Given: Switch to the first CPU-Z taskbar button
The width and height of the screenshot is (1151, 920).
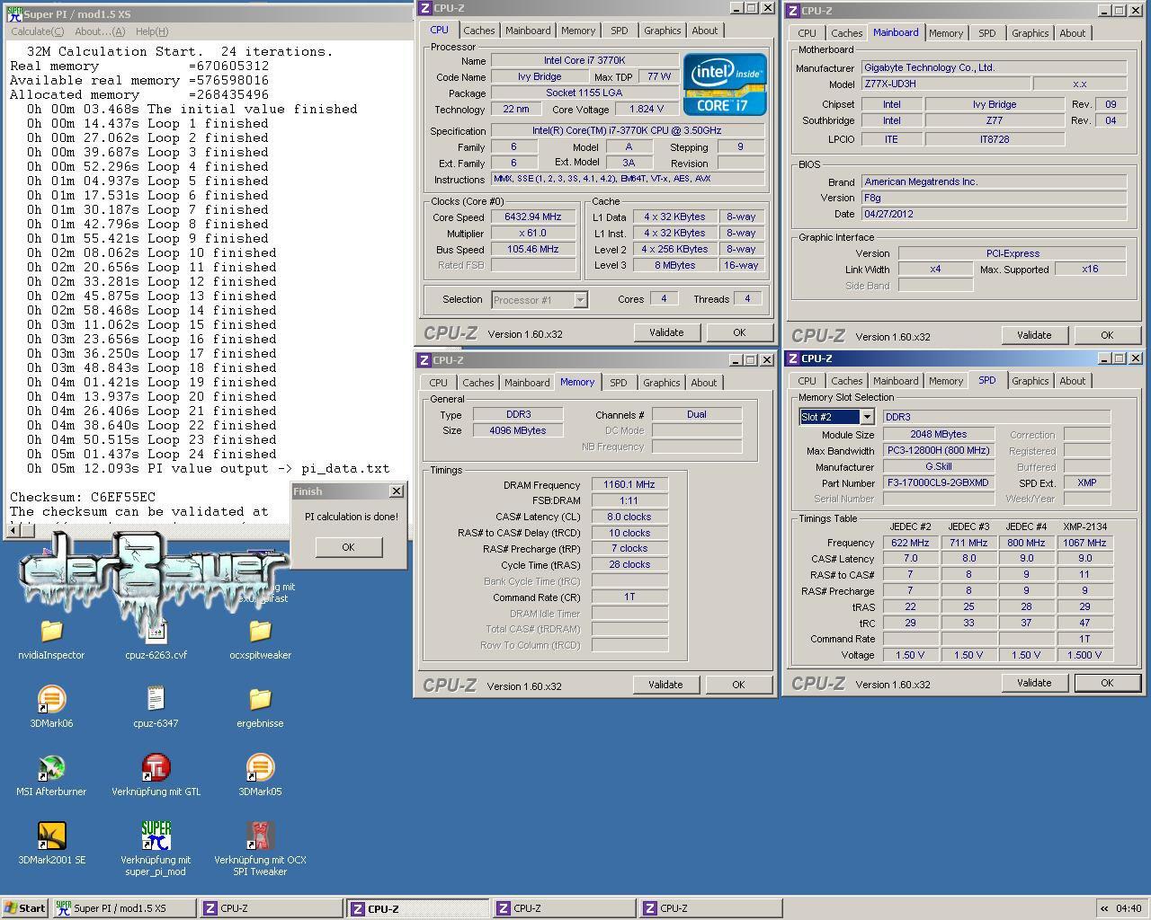Looking at the screenshot, I should pos(271,908).
